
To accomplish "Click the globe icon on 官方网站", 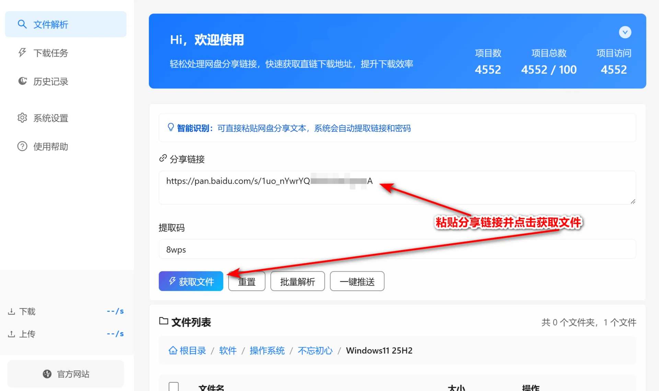I will pos(47,374).
